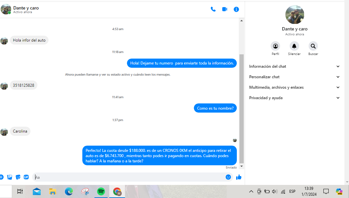The image size is (349, 198).
Task: Click the 'Carolina' message bubble
Action: [x=20, y=131]
